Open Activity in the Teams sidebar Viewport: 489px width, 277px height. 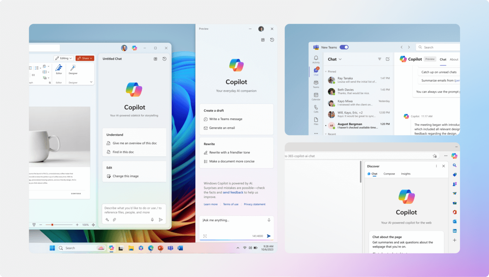316,59
